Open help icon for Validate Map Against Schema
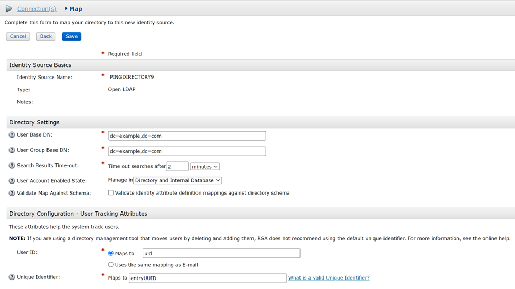Screen dimensions: 515x289 (x=12, y=194)
